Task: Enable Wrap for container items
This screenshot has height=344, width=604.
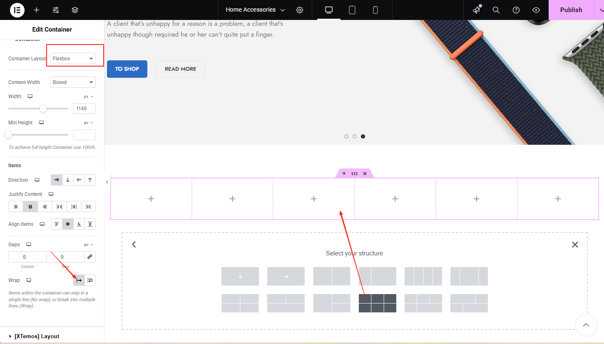Action: (90, 280)
